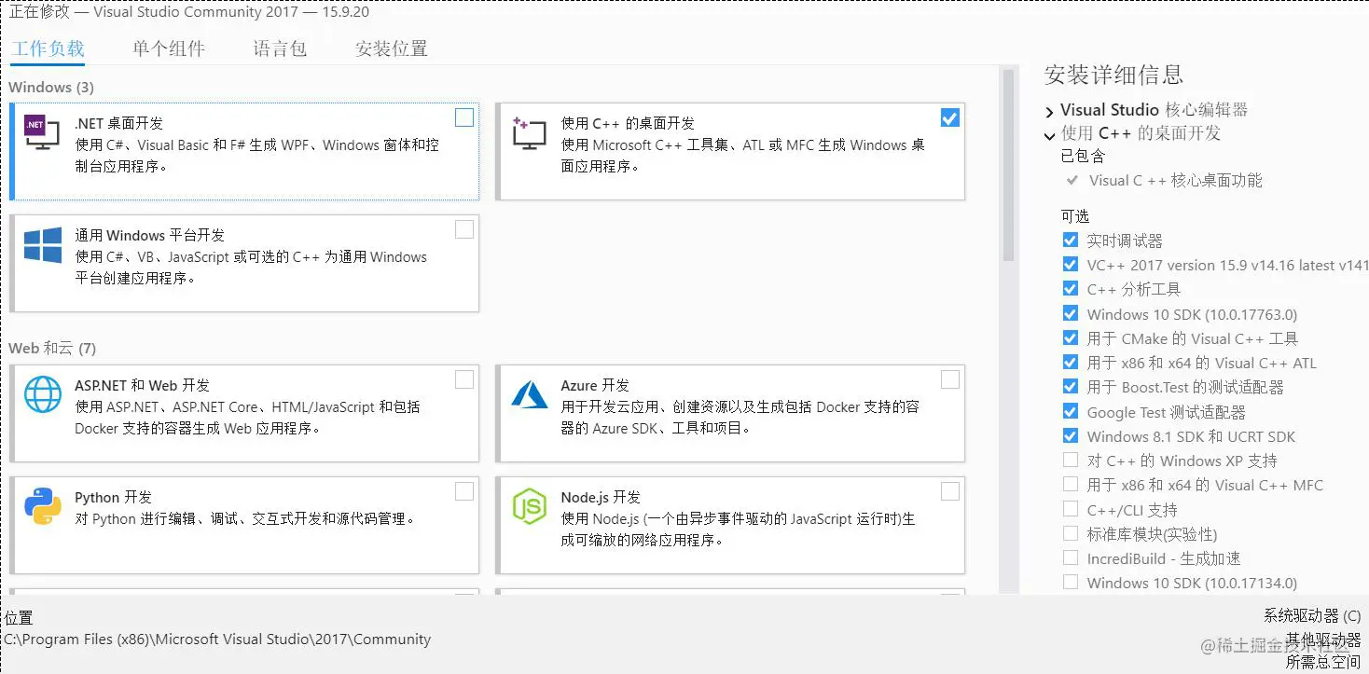The height and width of the screenshot is (674, 1369).
Task: Uncheck Google Test 测试适配器
Action: click(1070, 411)
